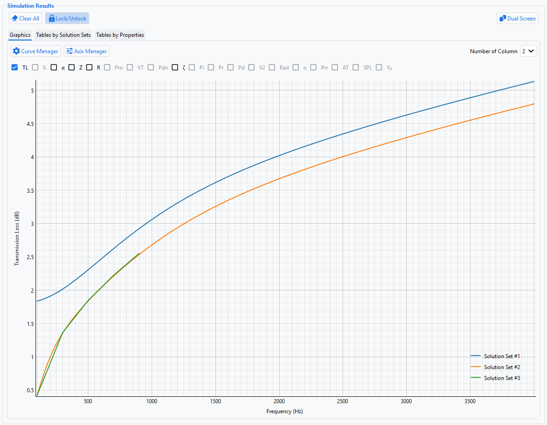Check the R checkbox
This screenshot has width=547, height=425.
[89, 68]
